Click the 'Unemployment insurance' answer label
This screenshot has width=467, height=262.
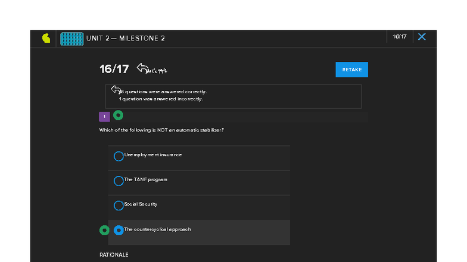152,154
